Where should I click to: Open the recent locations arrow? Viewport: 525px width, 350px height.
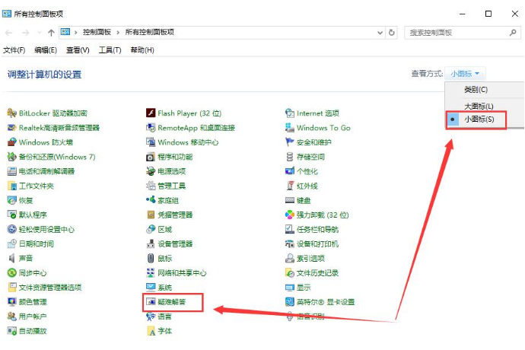(x=40, y=33)
